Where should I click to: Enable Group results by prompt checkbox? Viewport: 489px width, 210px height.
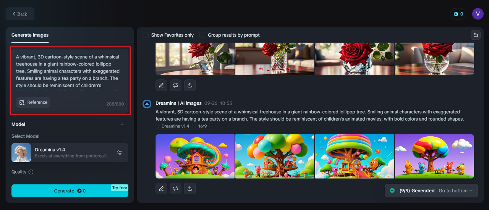coord(202,35)
